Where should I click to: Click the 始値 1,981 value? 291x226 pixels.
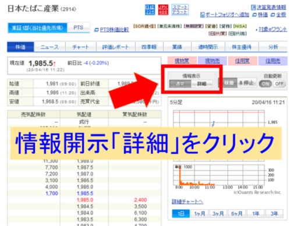coord(52,84)
